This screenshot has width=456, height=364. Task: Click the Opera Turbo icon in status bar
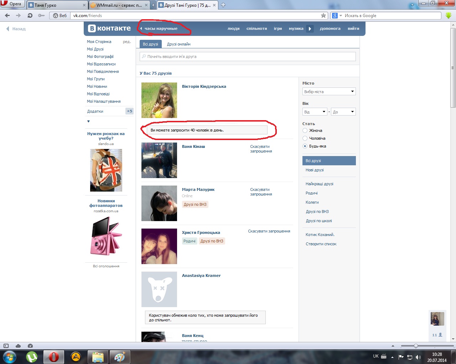pos(30,346)
